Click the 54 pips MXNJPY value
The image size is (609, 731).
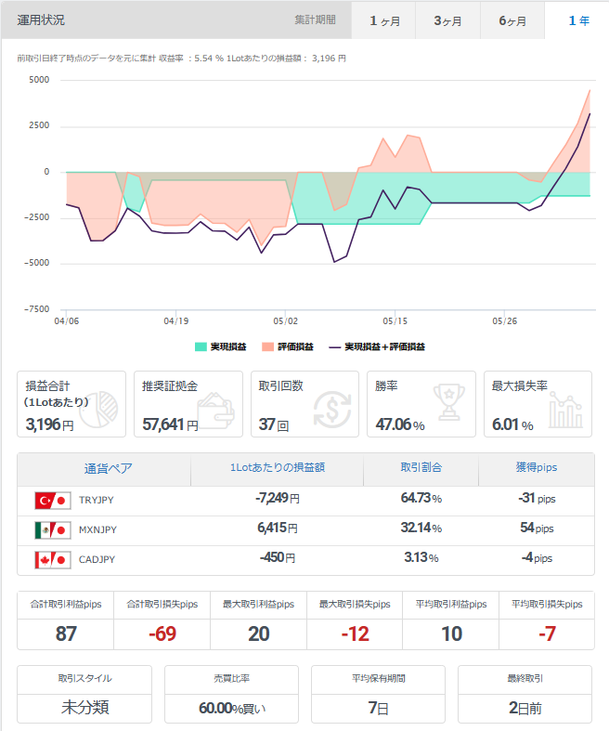[x=537, y=529]
